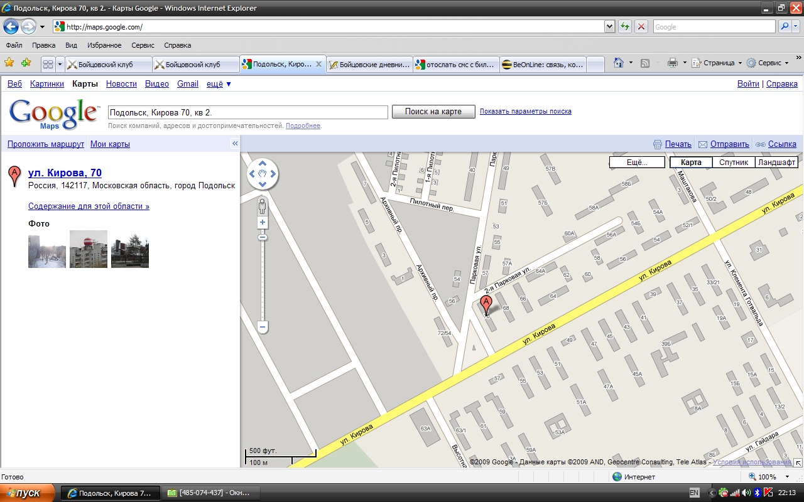The height and width of the screenshot is (502, 804).
Task: Toggle overview map arrow in map corner
Action: click(x=798, y=462)
